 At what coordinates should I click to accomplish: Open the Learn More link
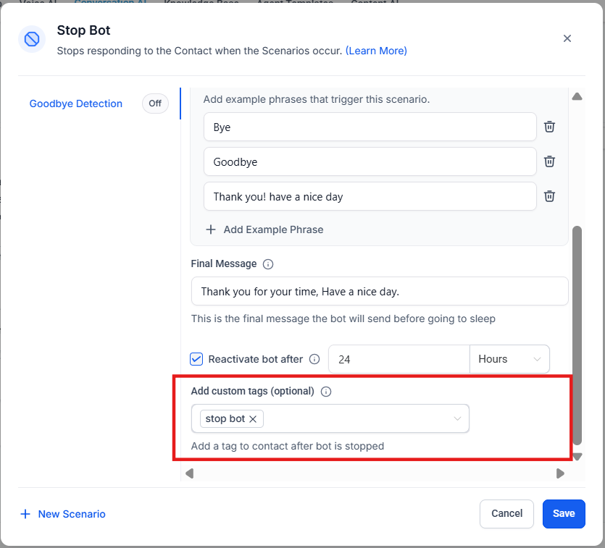pos(376,51)
